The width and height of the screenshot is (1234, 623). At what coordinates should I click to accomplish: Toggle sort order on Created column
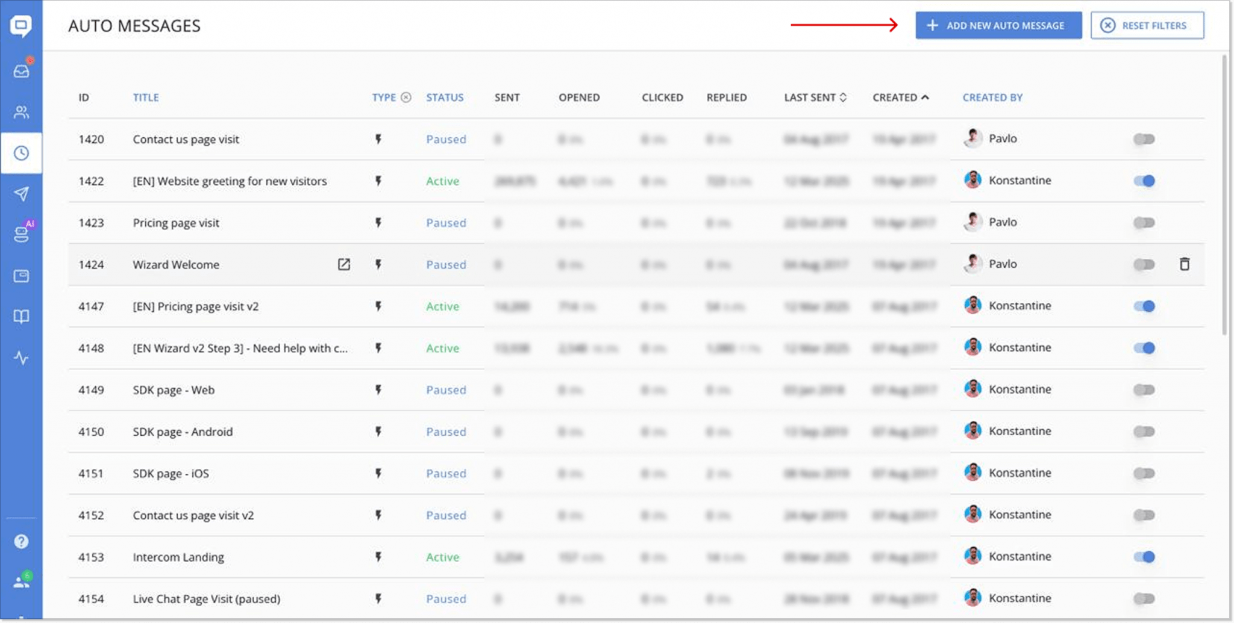pyautogui.click(x=900, y=98)
